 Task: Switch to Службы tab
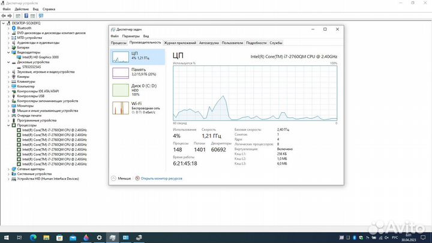(x=276, y=43)
